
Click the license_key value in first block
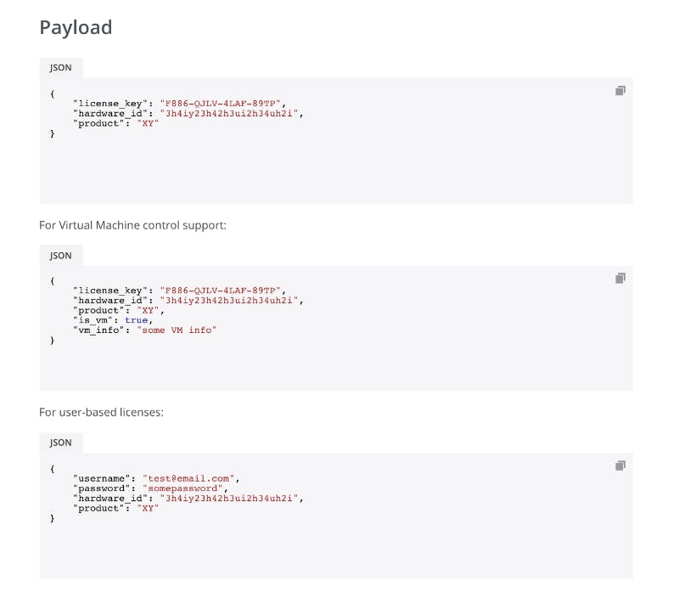click(221, 104)
